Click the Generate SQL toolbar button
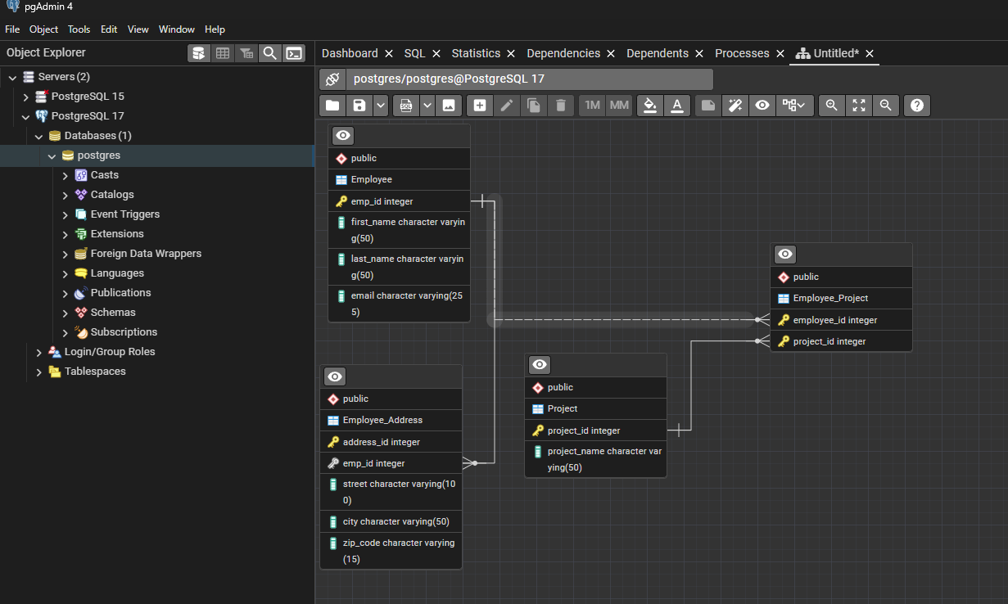The image size is (1008, 604). (x=406, y=106)
